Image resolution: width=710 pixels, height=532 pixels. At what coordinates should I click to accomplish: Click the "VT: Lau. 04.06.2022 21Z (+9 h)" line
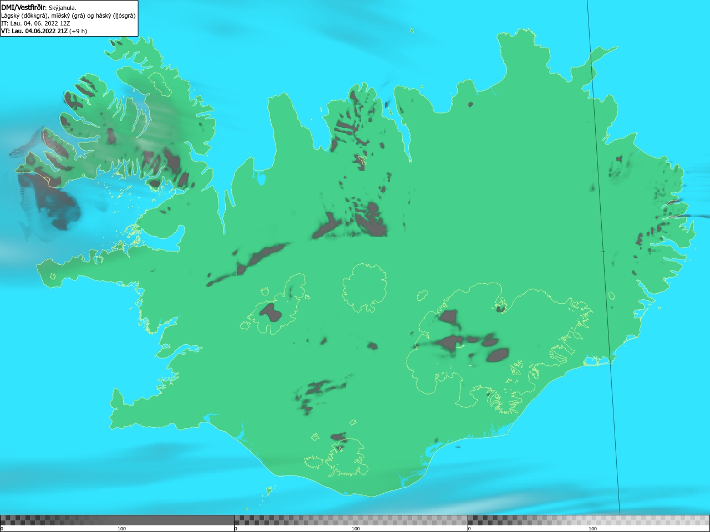pyautogui.click(x=44, y=31)
